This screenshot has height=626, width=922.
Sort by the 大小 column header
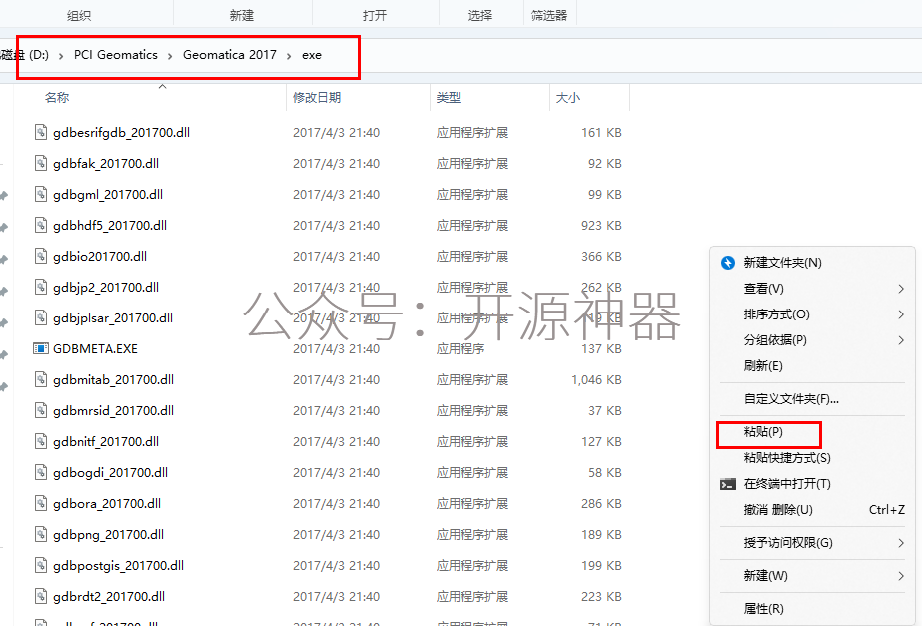pos(568,98)
